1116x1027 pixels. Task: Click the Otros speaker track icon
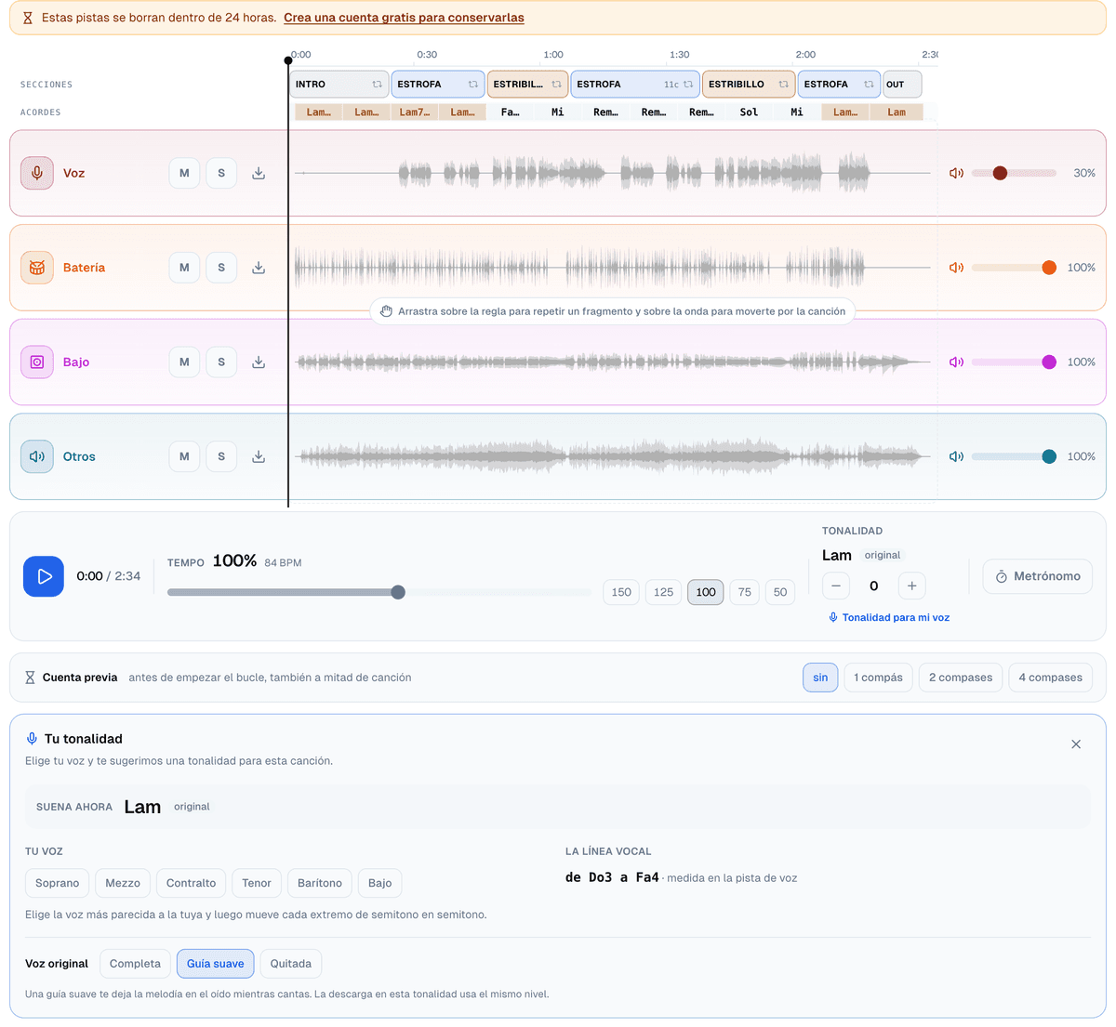(x=37, y=456)
